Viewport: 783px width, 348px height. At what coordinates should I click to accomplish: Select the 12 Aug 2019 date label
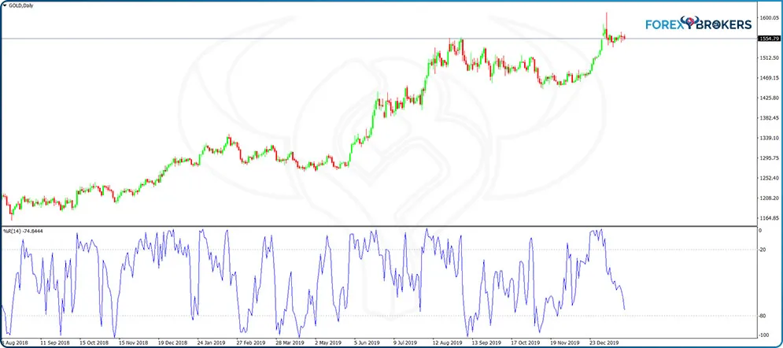(x=446, y=343)
